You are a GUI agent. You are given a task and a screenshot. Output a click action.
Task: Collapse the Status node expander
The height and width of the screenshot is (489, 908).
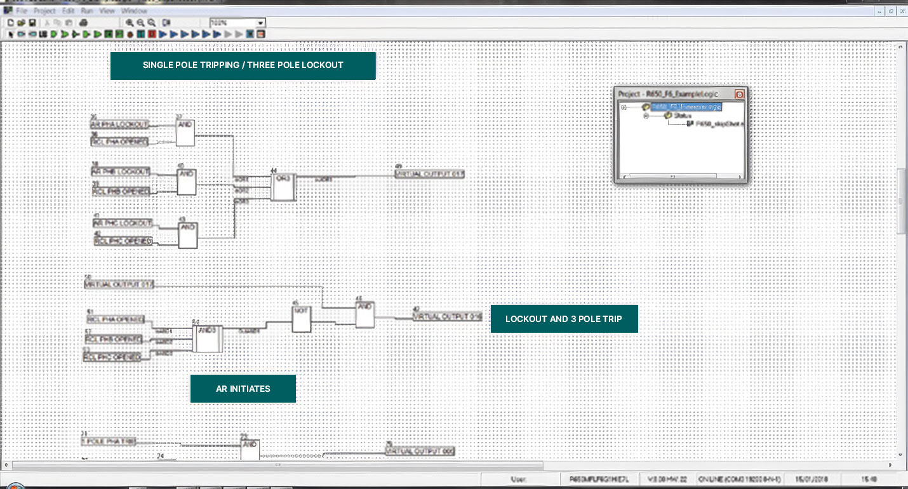click(646, 116)
